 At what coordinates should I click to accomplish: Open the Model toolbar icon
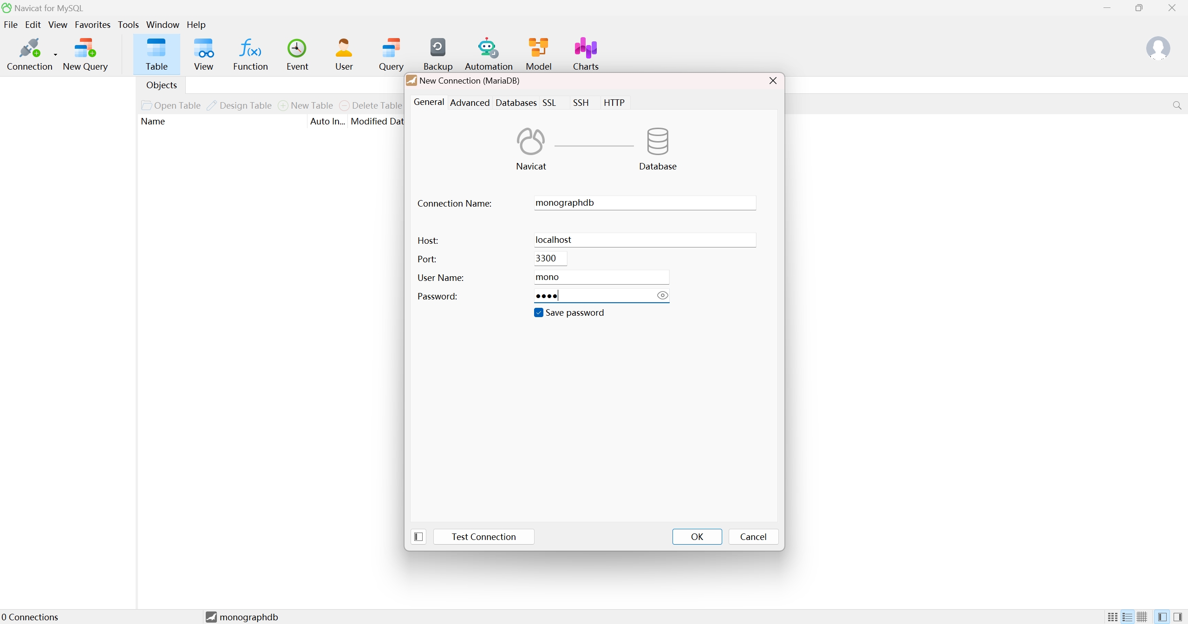point(539,54)
